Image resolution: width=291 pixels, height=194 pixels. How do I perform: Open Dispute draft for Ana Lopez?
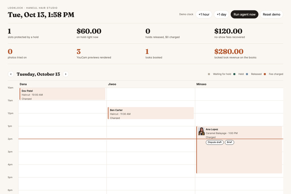point(214,142)
